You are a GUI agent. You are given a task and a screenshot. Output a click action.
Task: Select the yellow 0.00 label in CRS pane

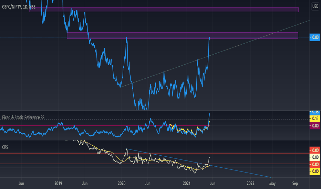click(x=315, y=171)
